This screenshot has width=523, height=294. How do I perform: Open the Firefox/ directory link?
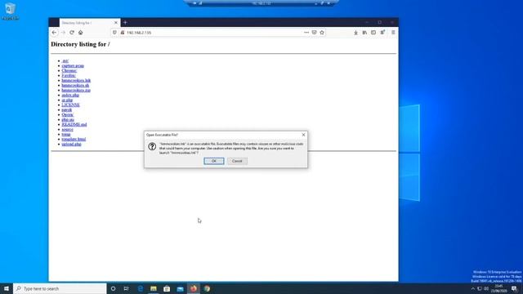coord(69,75)
